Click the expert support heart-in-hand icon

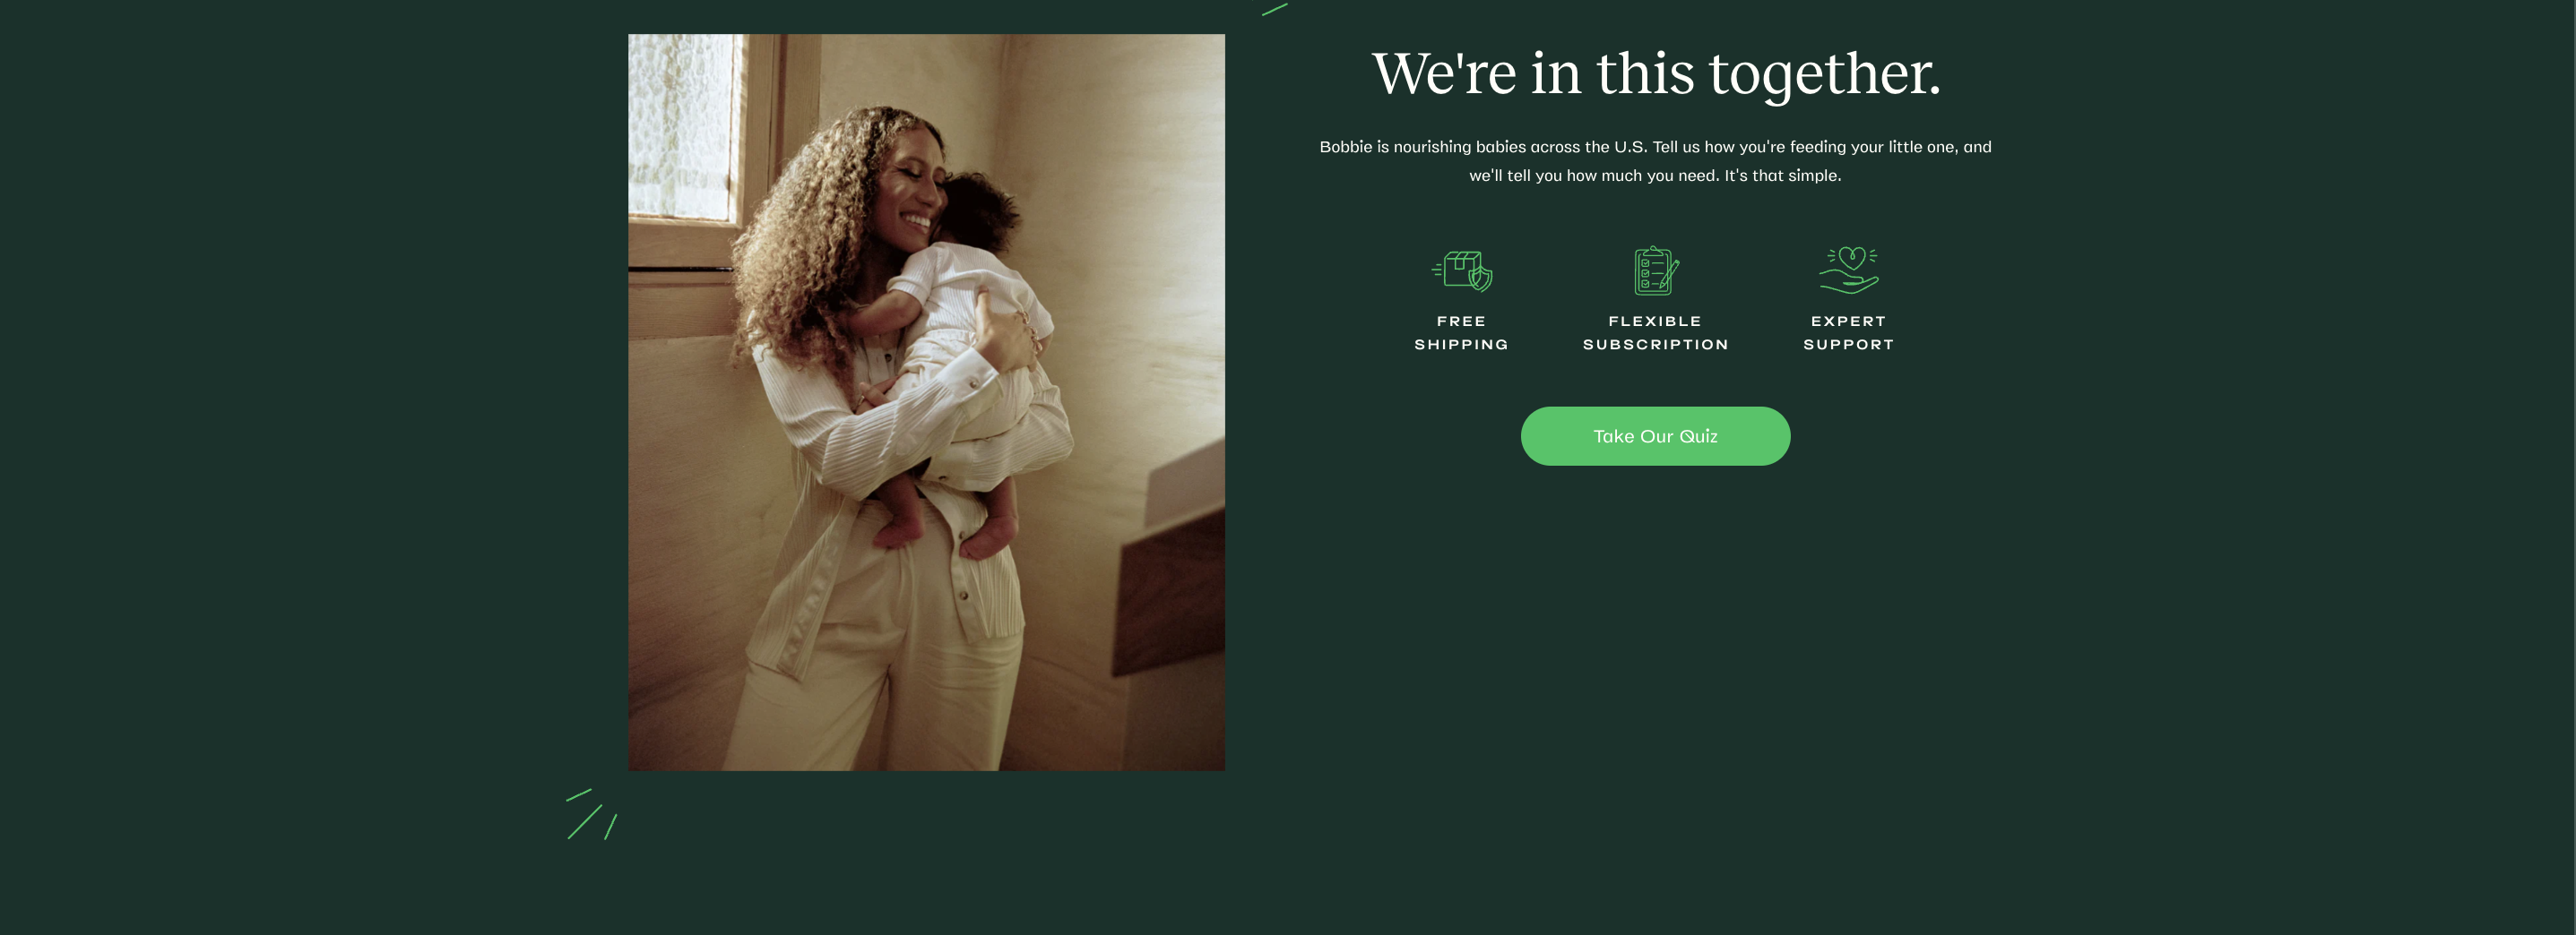click(x=1849, y=270)
